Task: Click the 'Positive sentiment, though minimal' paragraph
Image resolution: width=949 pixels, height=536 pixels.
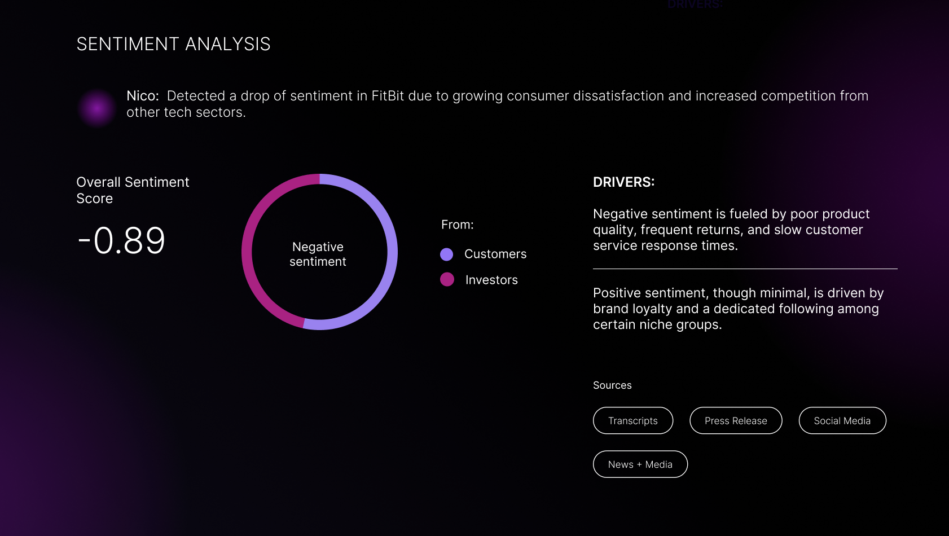Action: tap(738, 309)
